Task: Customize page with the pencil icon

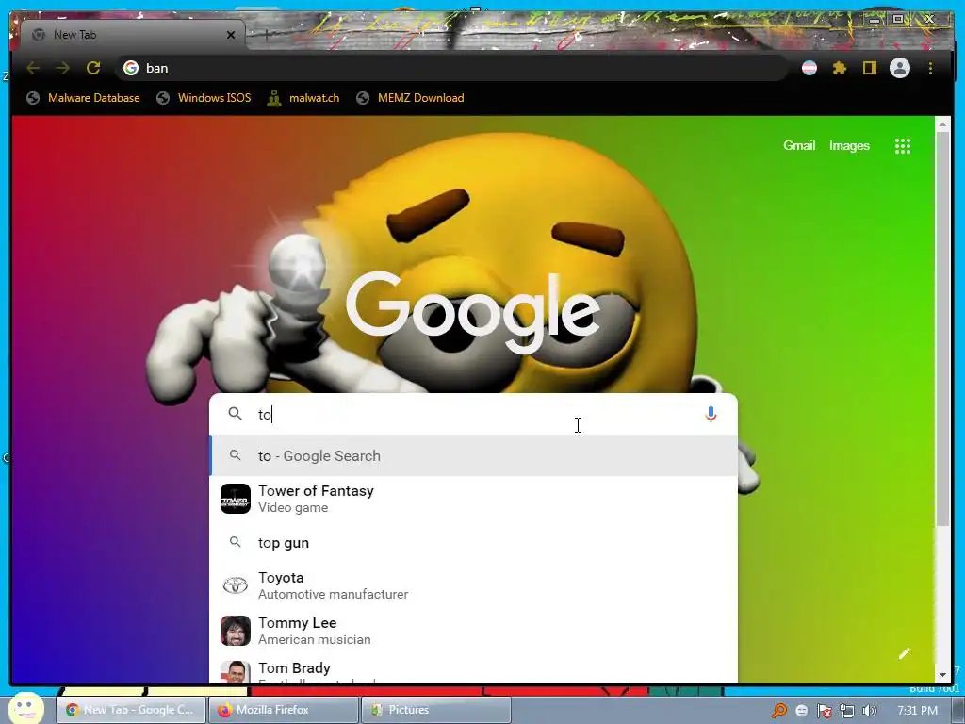Action: tap(904, 654)
